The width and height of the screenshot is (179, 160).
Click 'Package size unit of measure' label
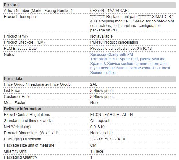(x=29, y=145)
